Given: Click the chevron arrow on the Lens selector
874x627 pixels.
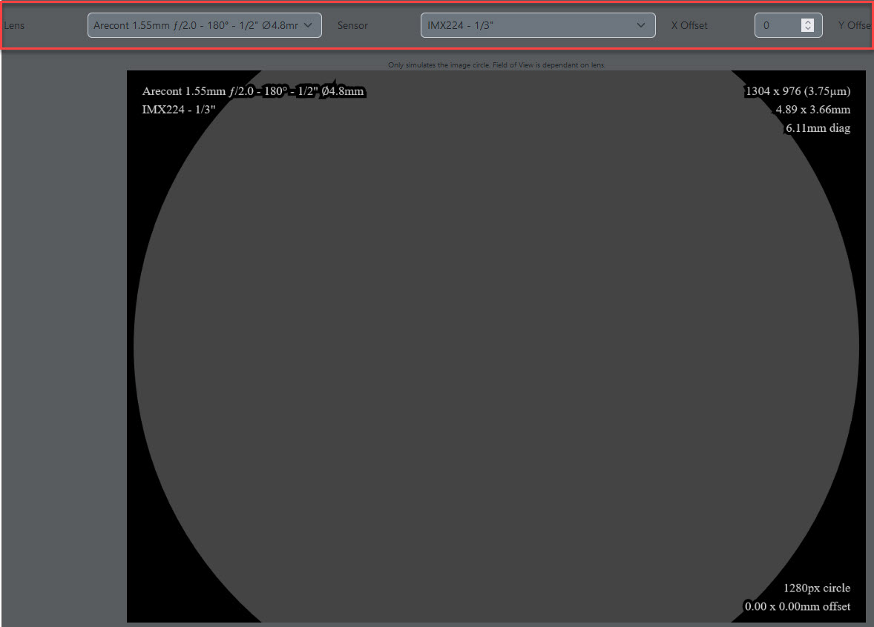Looking at the screenshot, I should click(309, 25).
